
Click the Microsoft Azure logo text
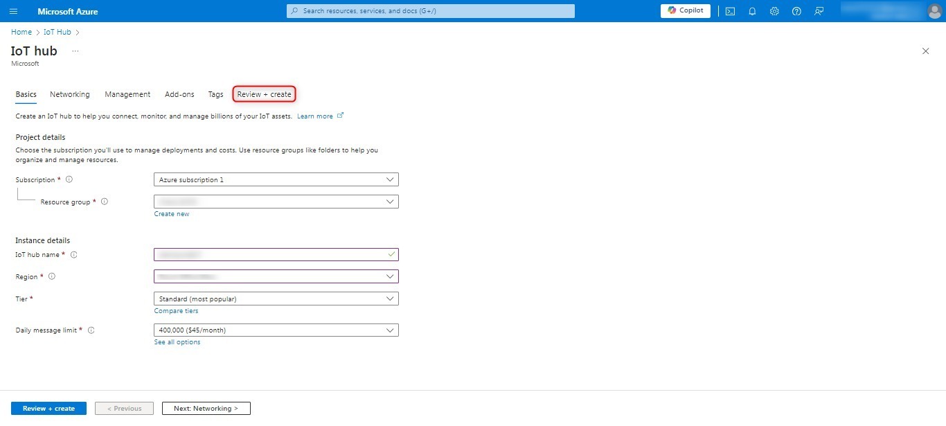click(x=68, y=12)
